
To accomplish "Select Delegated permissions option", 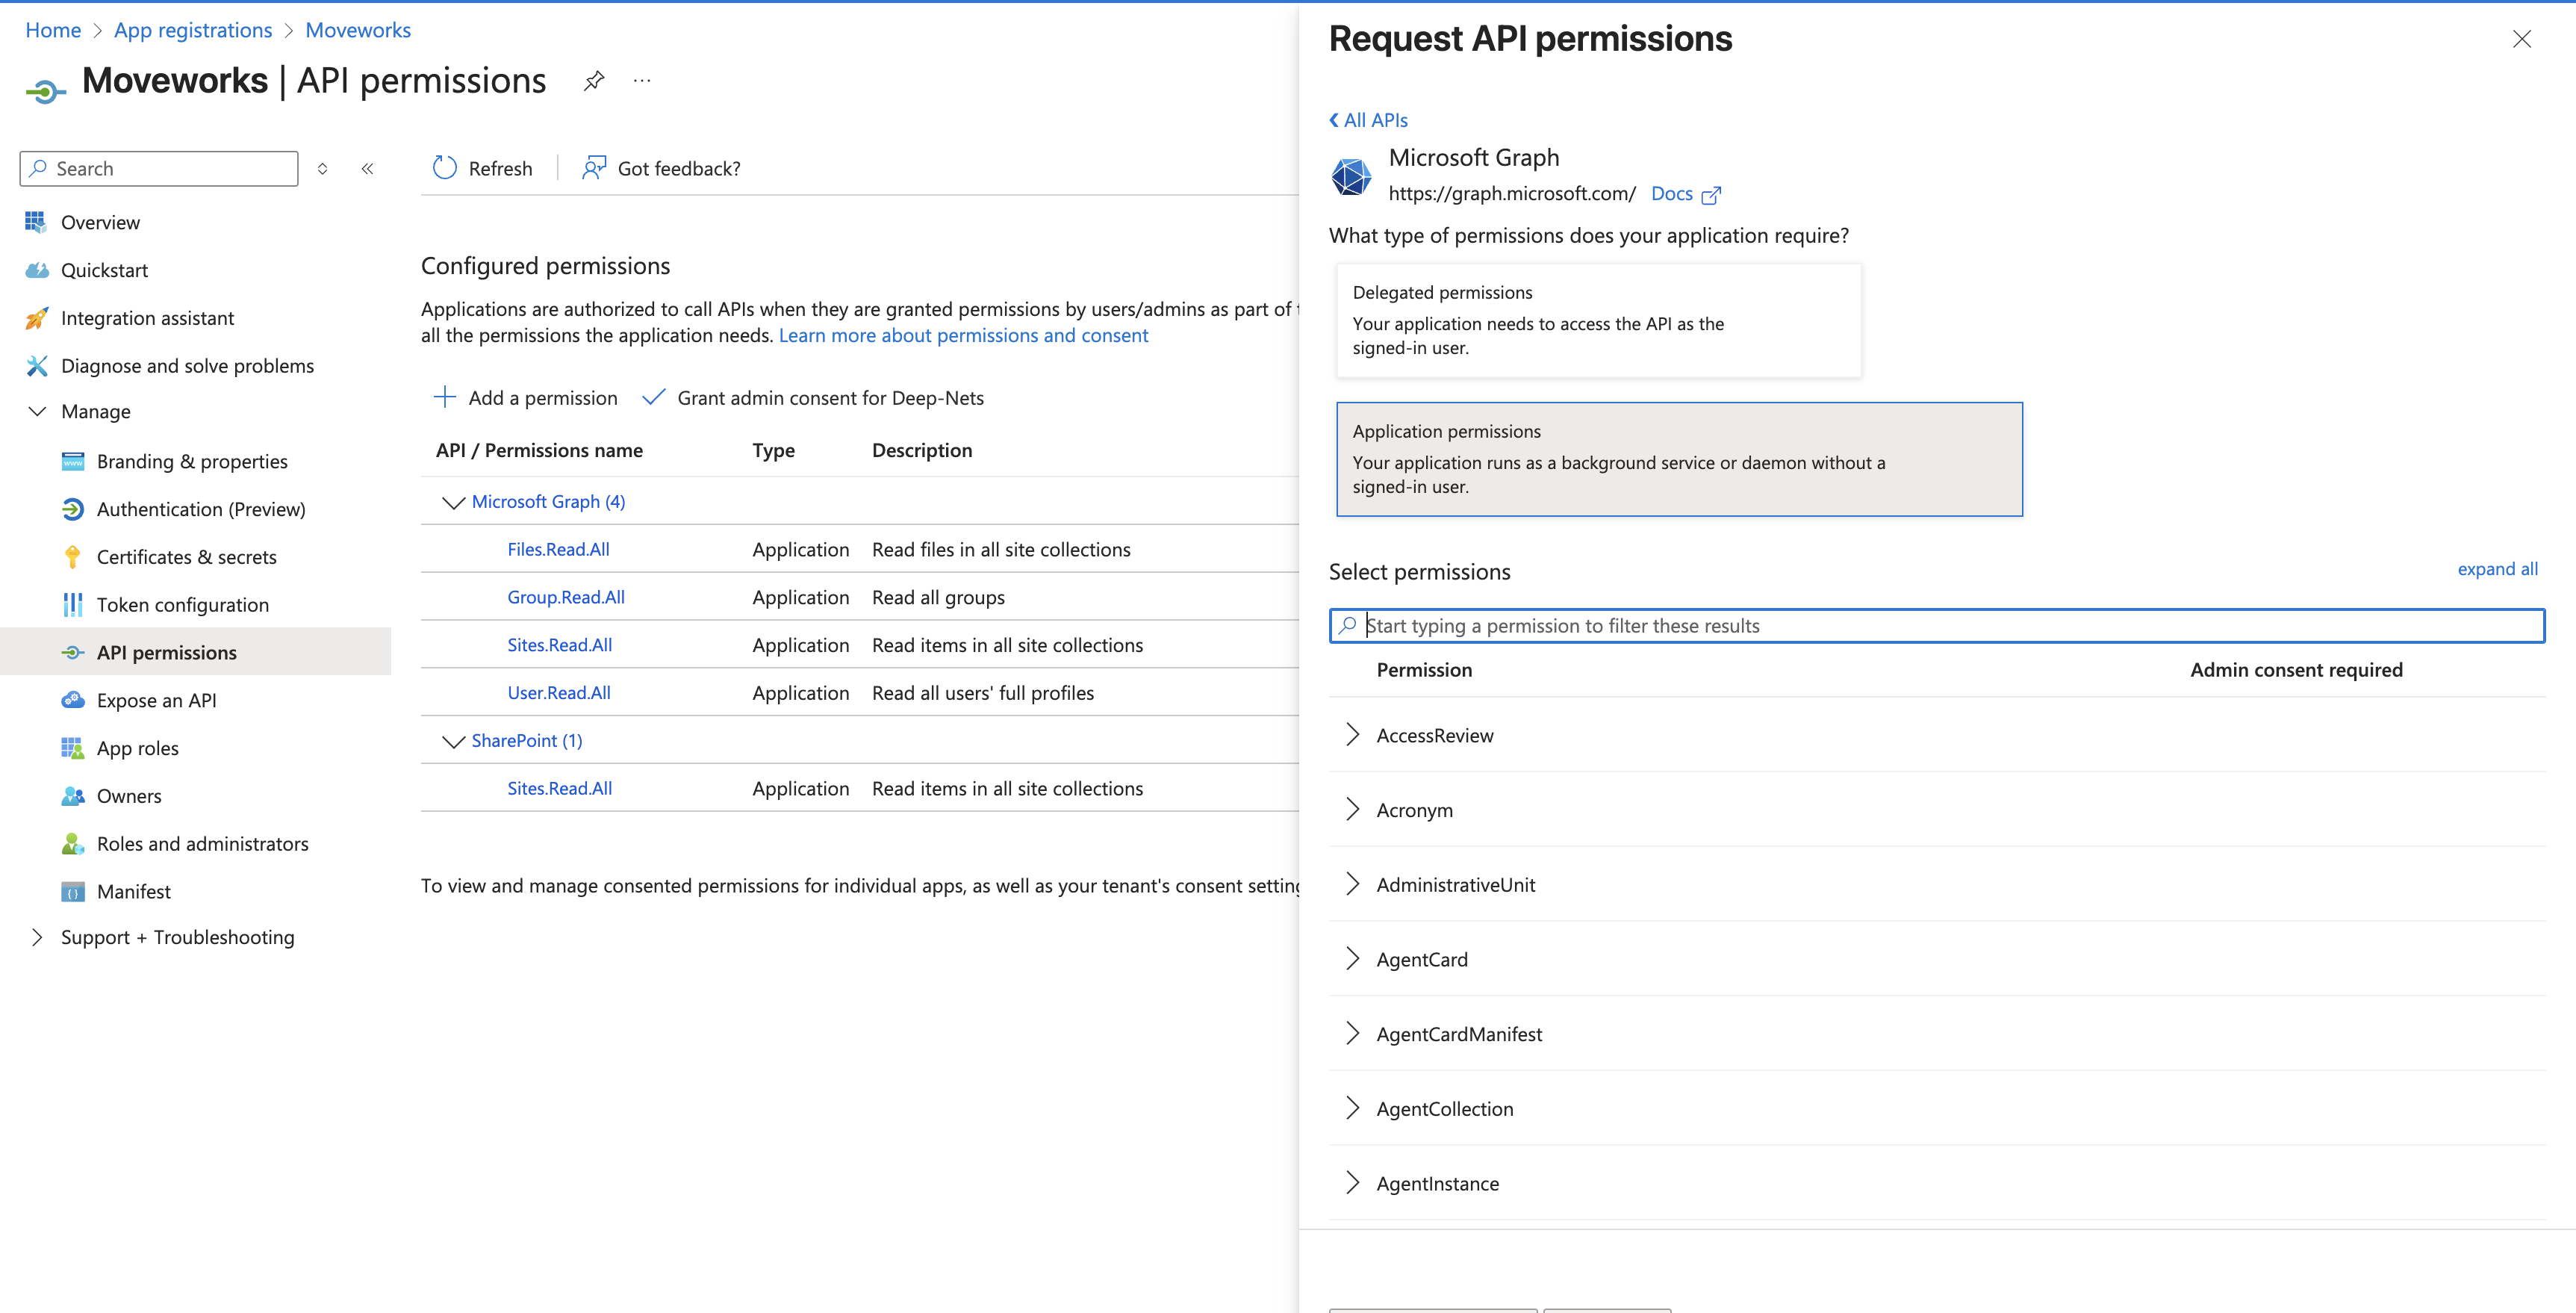I will click(1598, 320).
